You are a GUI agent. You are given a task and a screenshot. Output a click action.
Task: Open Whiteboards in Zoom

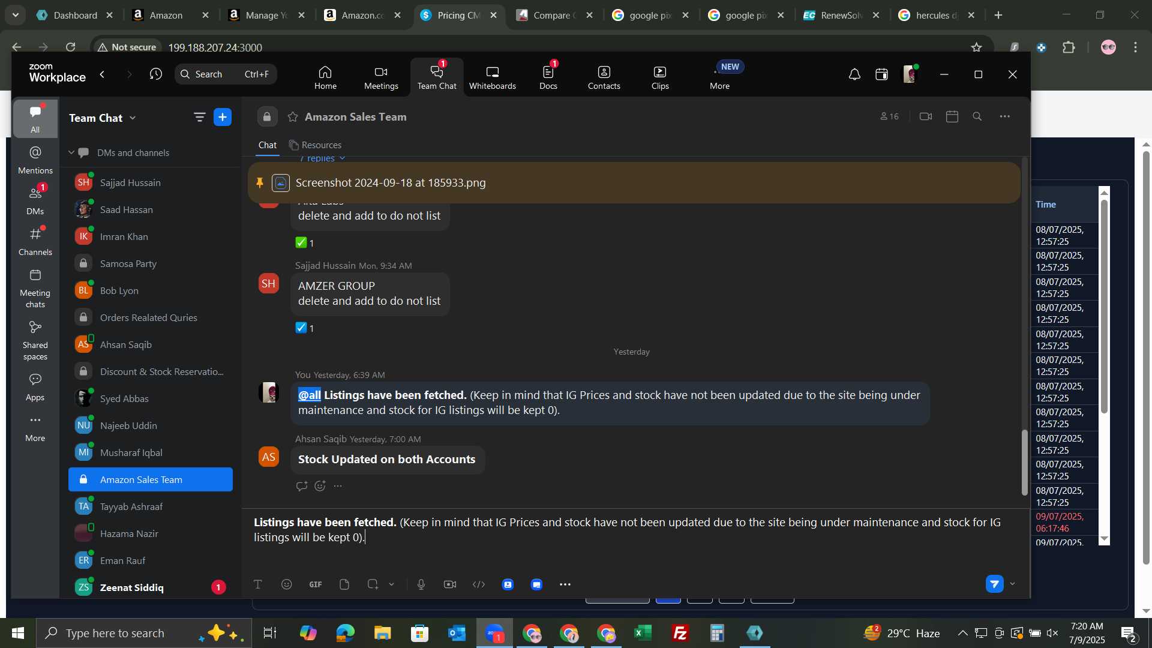[492, 77]
